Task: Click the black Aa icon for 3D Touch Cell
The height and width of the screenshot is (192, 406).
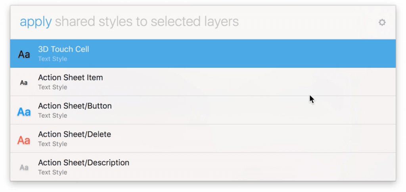Action: click(24, 54)
